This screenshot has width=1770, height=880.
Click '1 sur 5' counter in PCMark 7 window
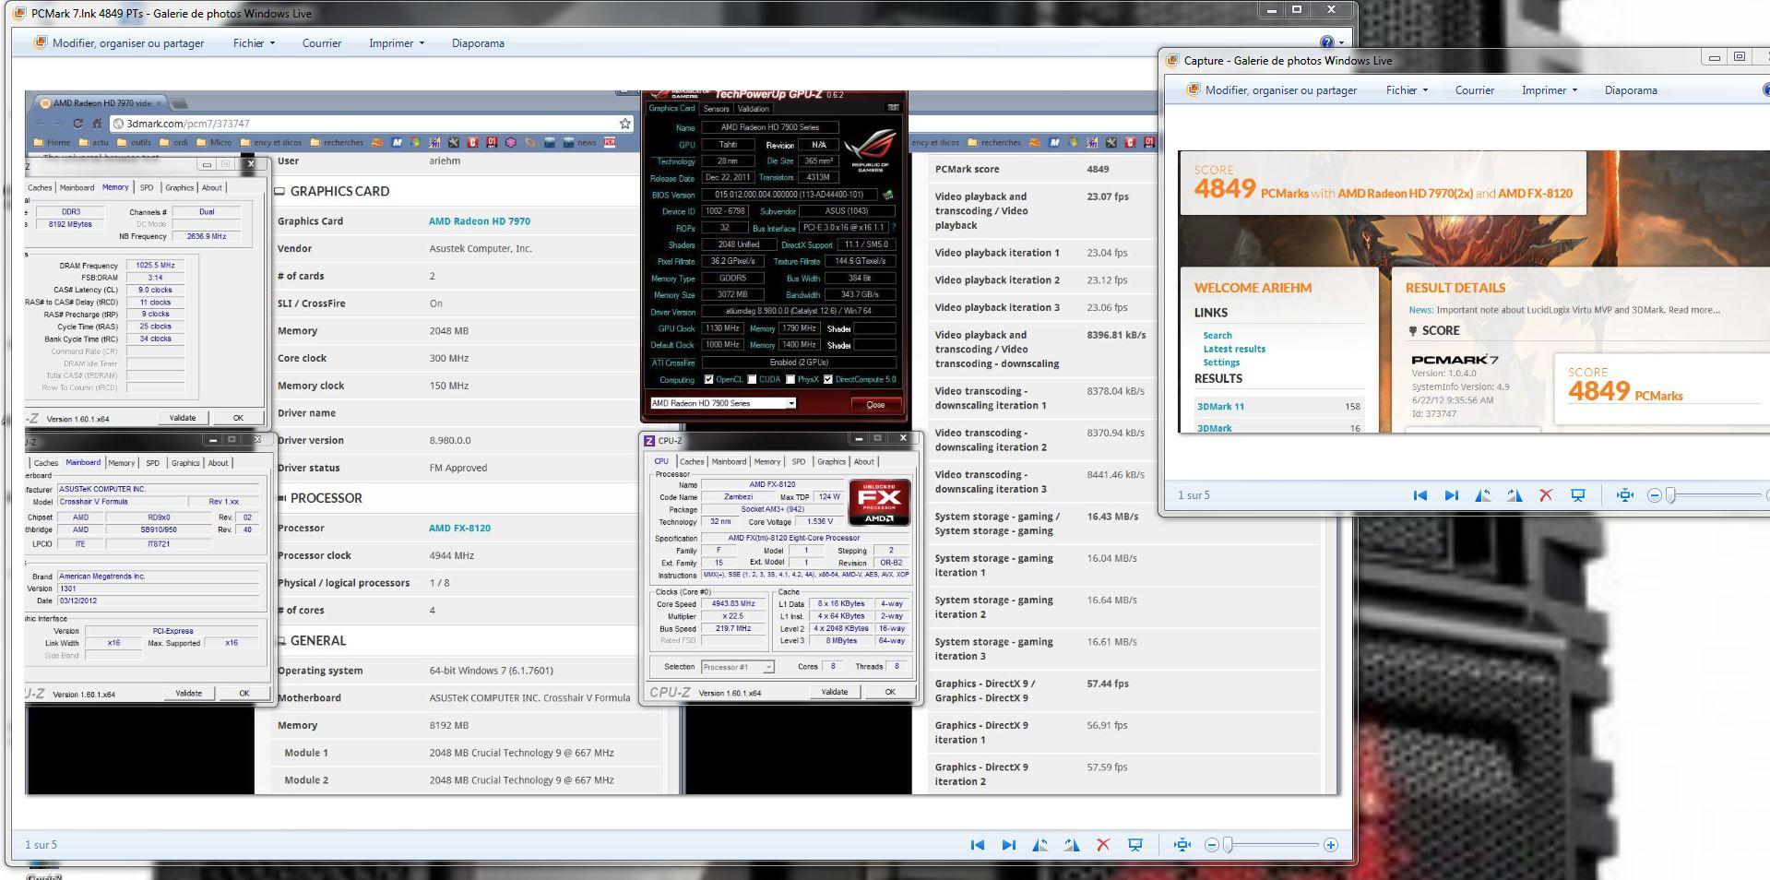pyautogui.click(x=41, y=845)
